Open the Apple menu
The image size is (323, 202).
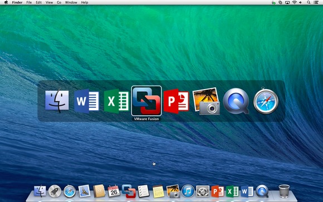pos(6,2)
